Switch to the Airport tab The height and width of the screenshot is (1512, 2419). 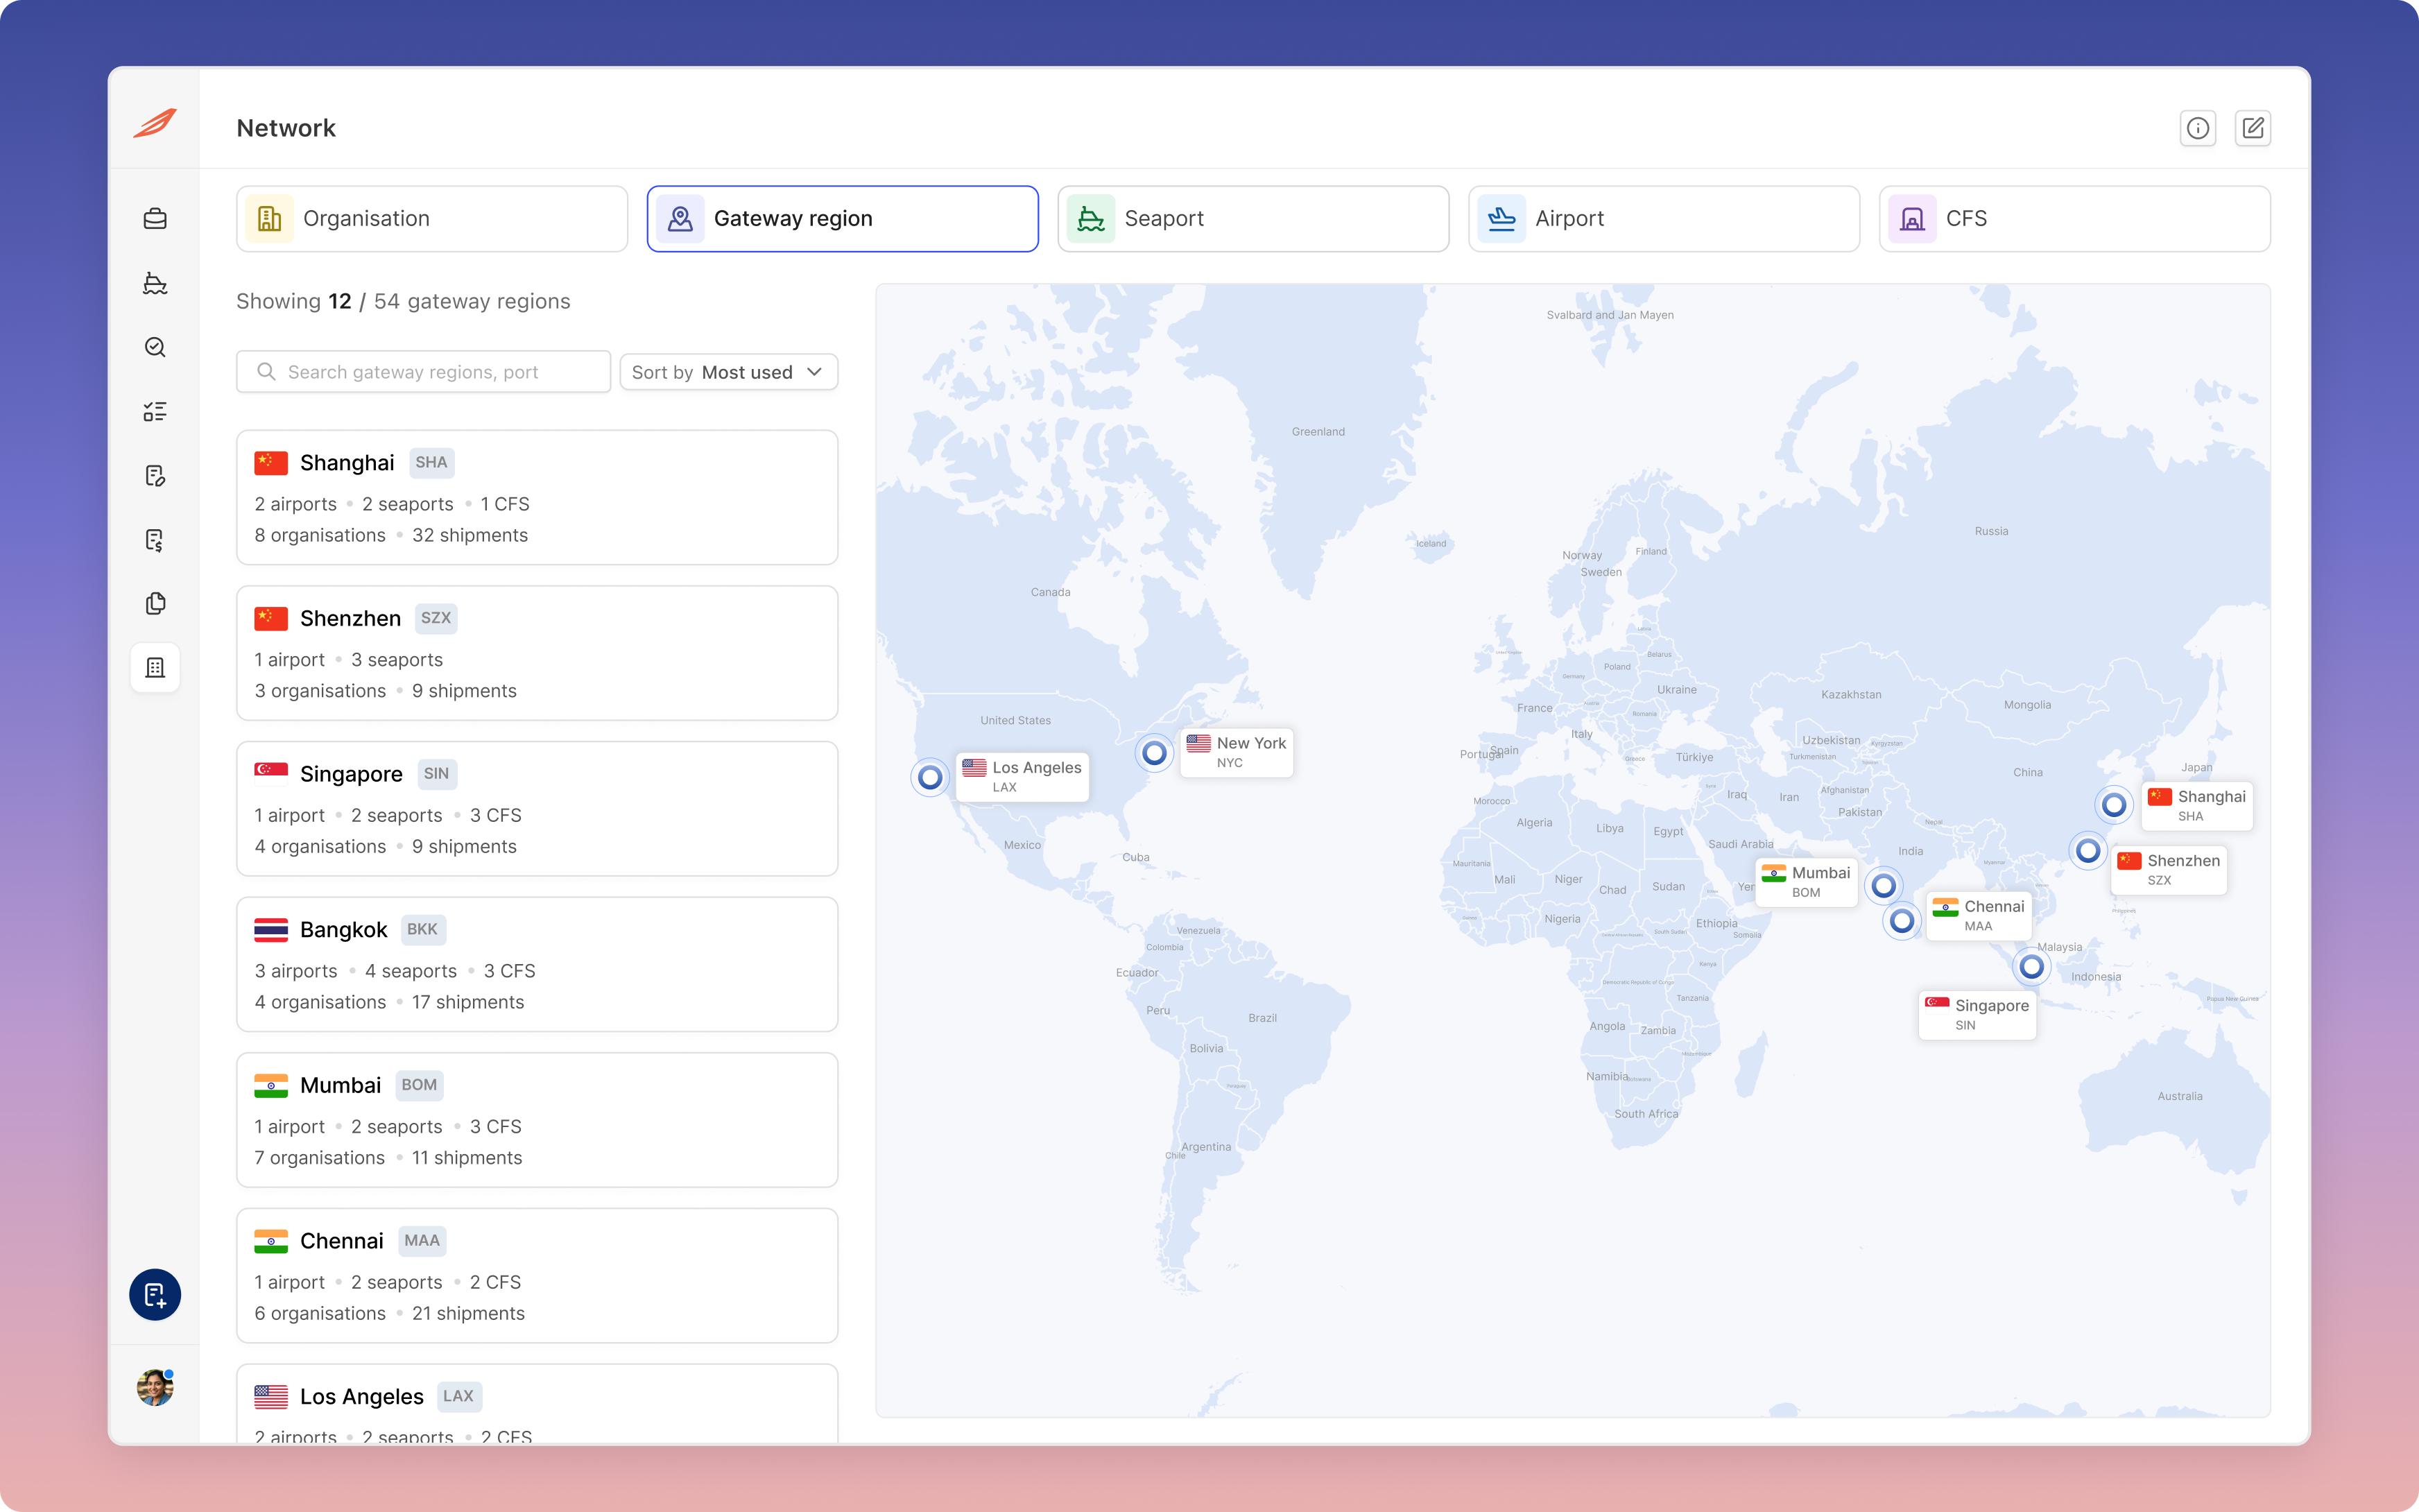click(x=1664, y=219)
